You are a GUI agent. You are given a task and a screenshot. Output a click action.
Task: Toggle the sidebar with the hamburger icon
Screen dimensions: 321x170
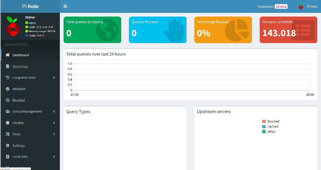(65, 6)
